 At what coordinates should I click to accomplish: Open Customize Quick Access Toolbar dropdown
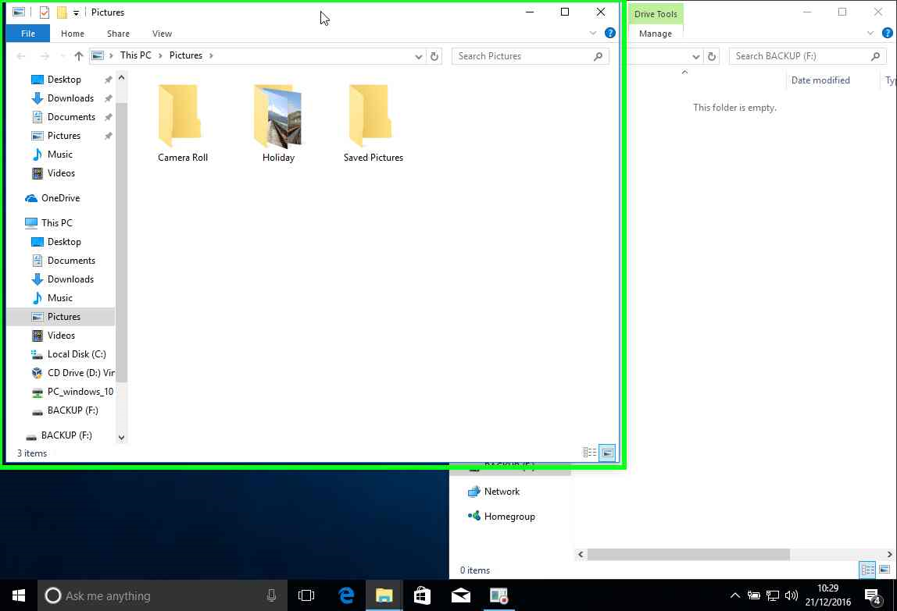76,12
